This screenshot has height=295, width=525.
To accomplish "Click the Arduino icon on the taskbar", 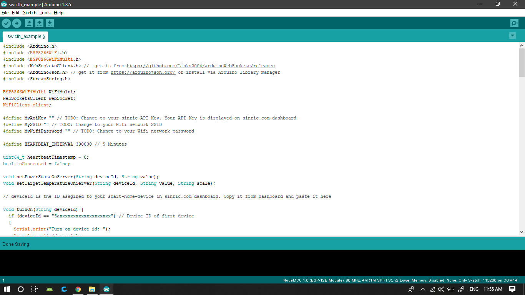I will 106,289.
